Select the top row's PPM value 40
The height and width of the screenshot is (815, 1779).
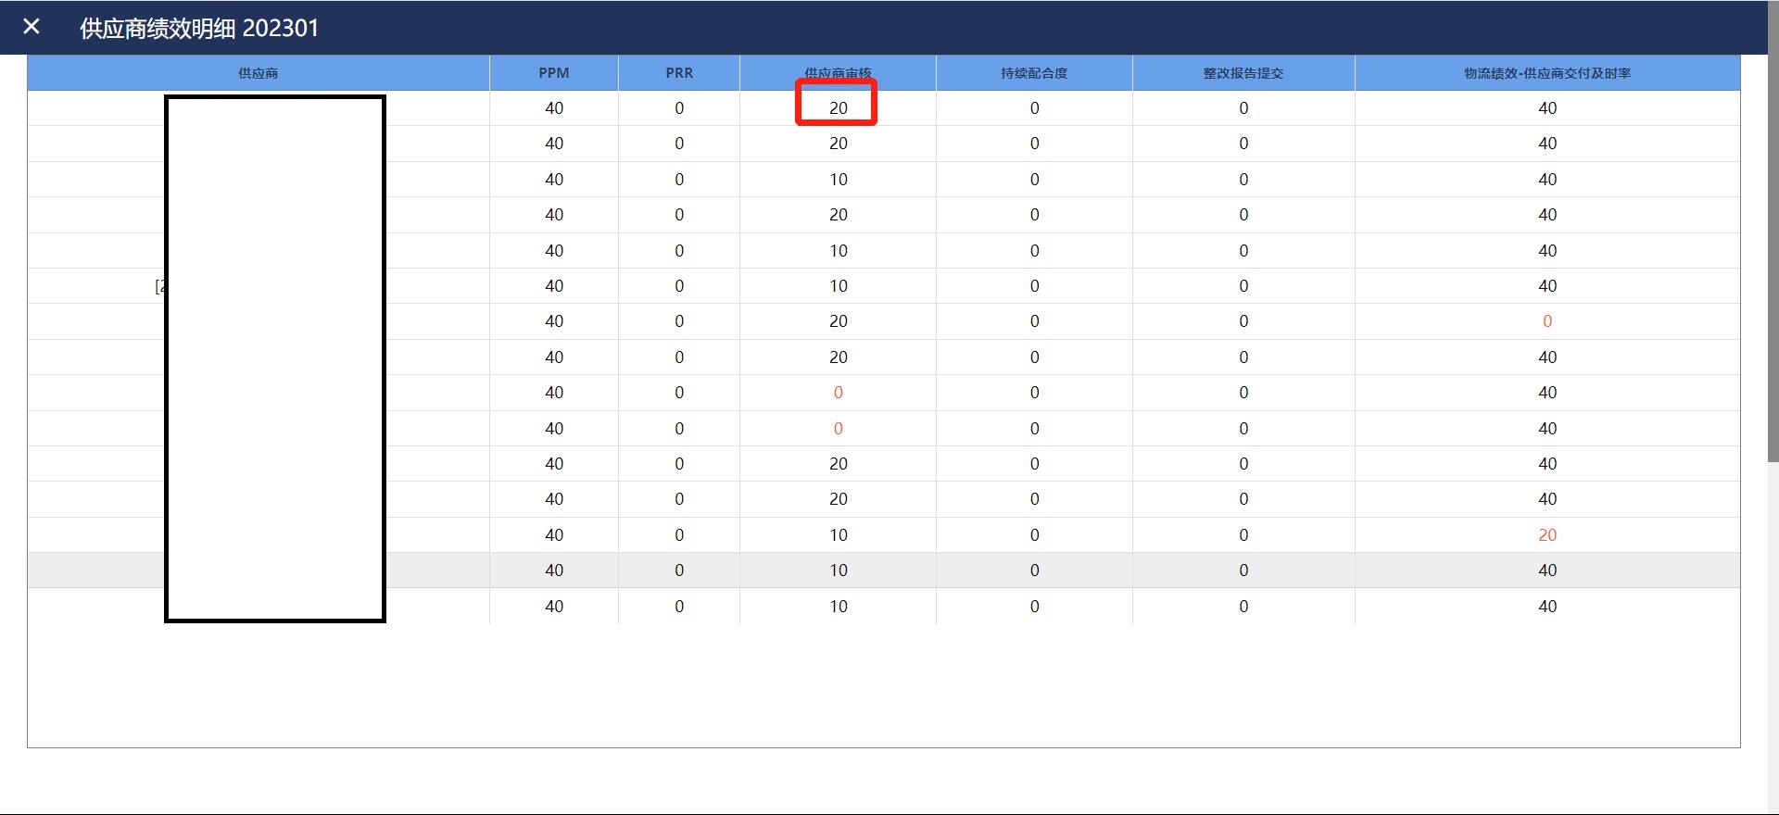554,108
